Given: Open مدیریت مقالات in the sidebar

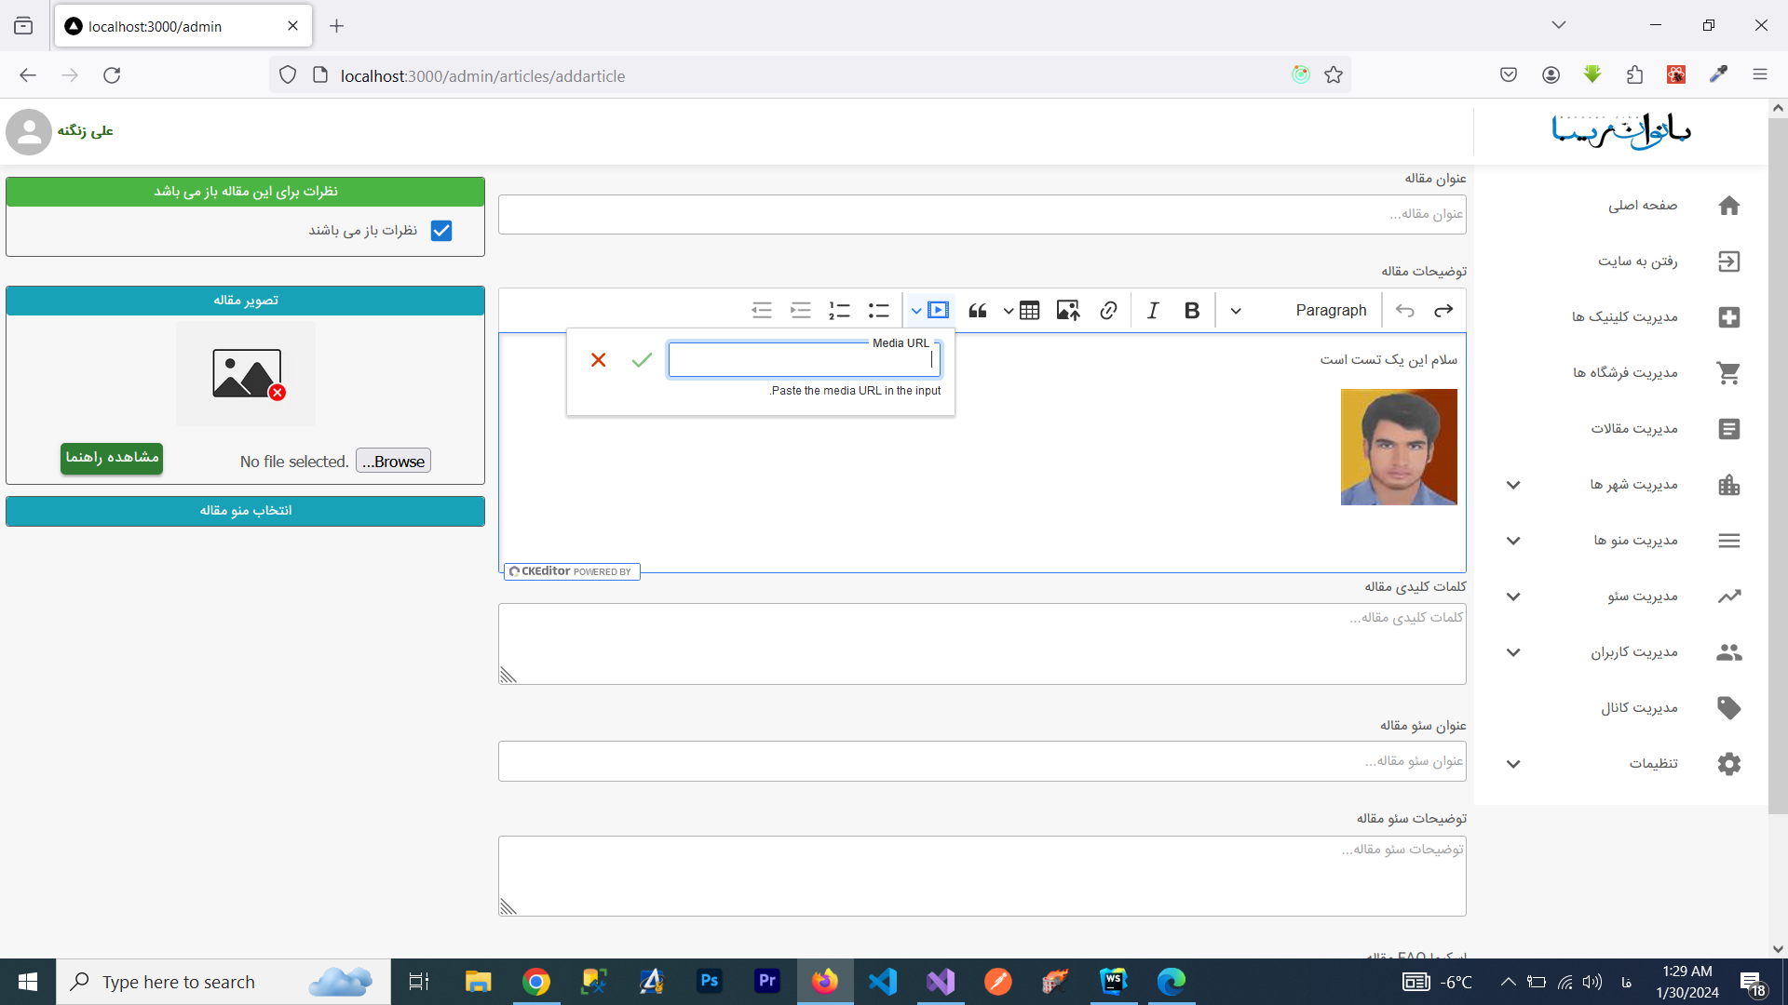Looking at the screenshot, I should point(1634,429).
